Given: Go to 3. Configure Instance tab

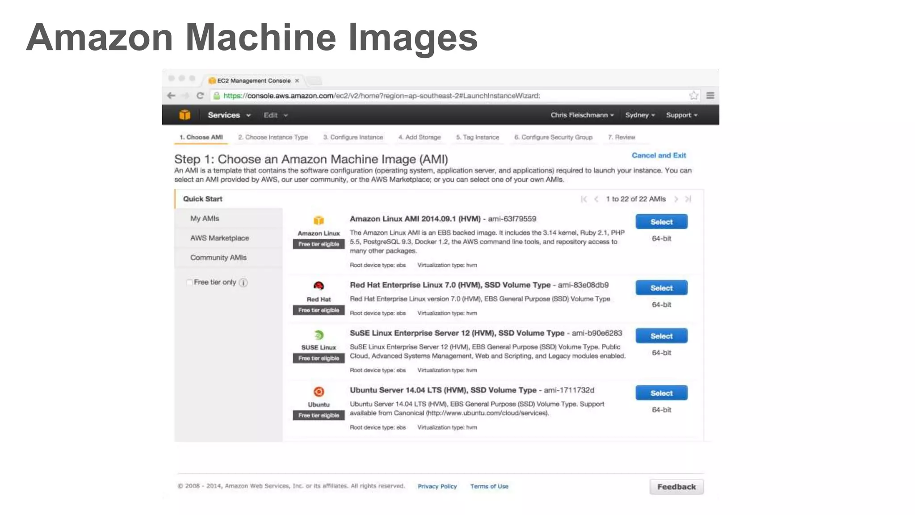Looking at the screenshot, I should [353, 137].
